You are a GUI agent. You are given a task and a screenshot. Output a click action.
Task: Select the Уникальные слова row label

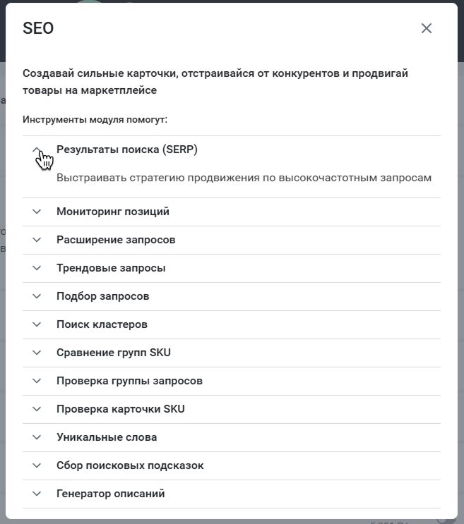[107, 437]
